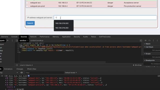Click the length: 4 entry in the console
Image resolution: width=160 pixels, height=90 pixels.
click(x=11, y=87)
